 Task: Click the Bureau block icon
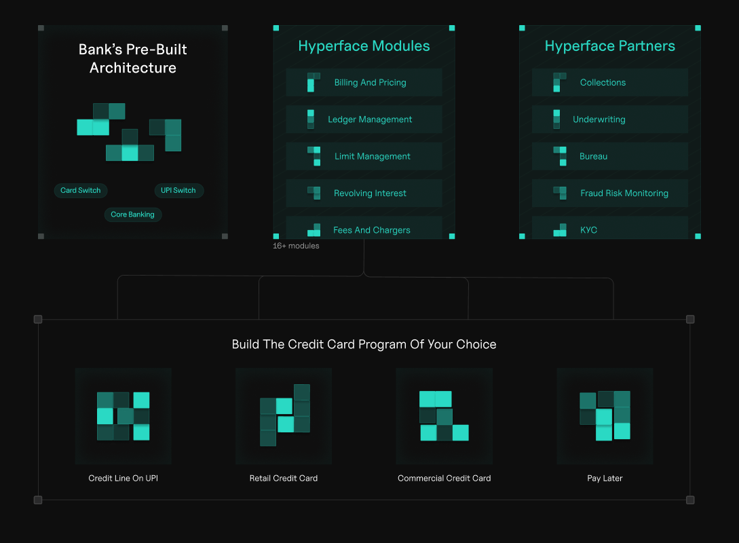[559, 156]
